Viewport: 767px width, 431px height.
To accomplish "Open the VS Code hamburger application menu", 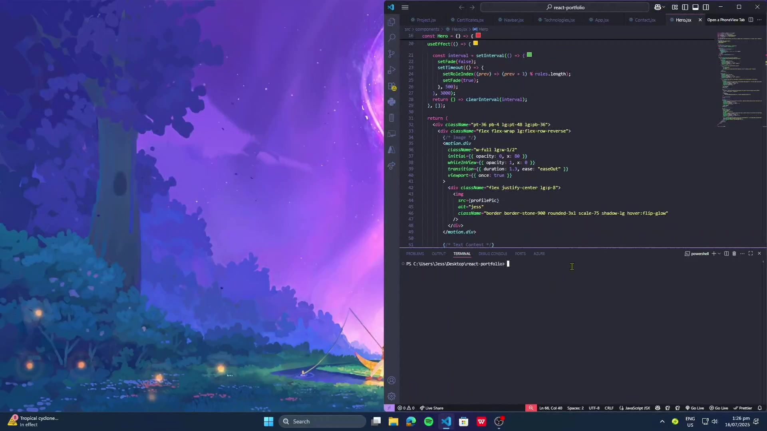I will [x=405, y=7].
